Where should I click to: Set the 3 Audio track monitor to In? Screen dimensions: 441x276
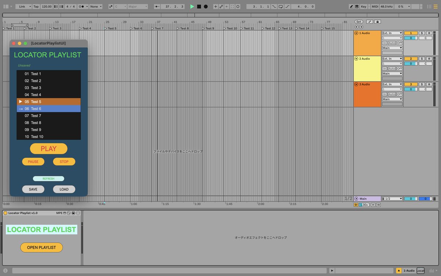click(385, 94)
